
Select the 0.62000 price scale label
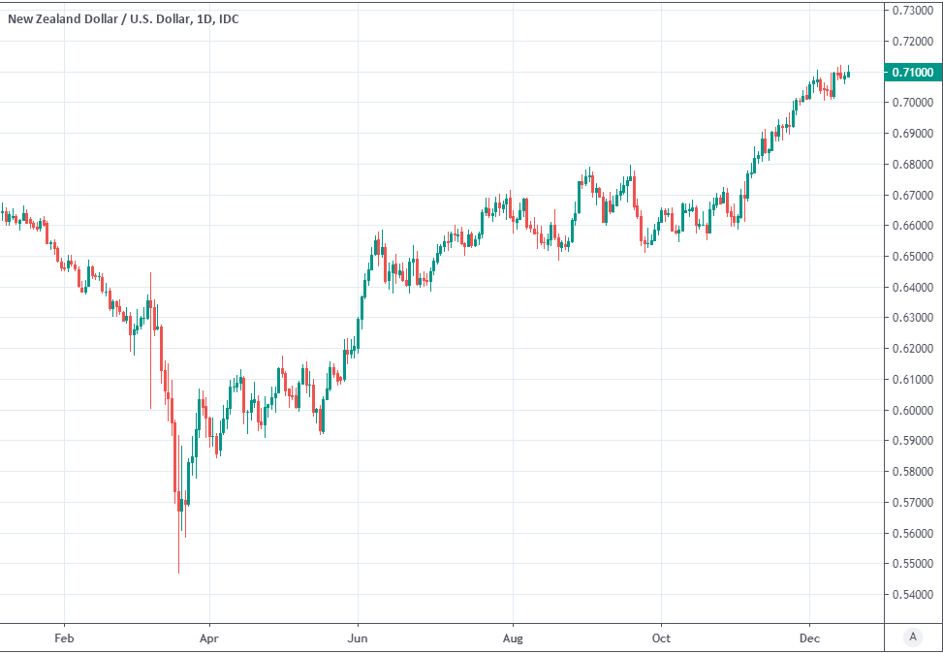[x=912, y=349]
